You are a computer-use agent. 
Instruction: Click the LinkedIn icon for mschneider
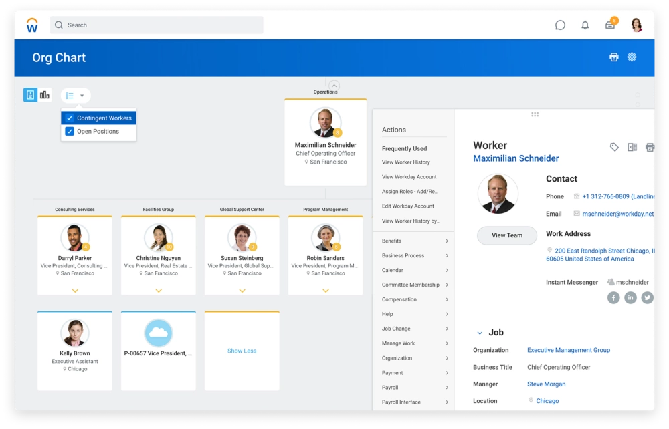tap(630, 298)
